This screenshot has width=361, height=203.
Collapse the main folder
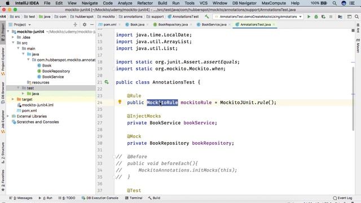[x=18, y=48]
